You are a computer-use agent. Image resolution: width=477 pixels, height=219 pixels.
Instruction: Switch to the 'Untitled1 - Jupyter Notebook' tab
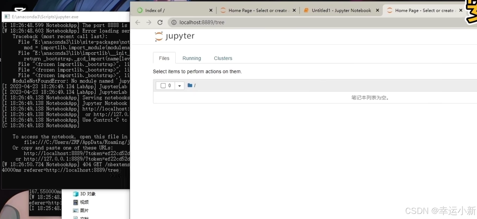click(x=341, y=11)
